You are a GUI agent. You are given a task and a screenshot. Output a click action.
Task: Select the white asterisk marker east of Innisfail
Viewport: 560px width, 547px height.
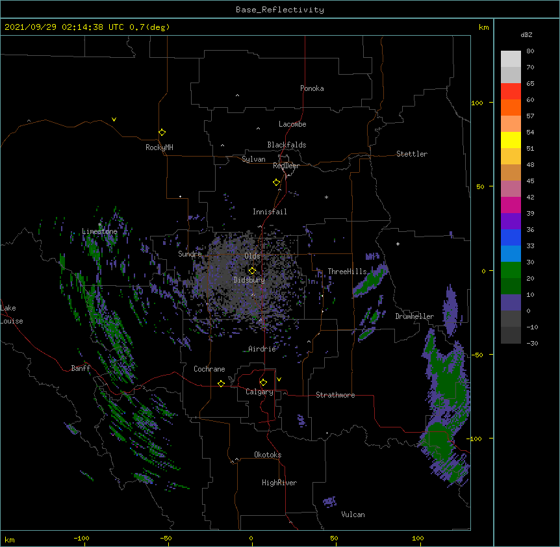pyautogui.click(x=326, y=197)
